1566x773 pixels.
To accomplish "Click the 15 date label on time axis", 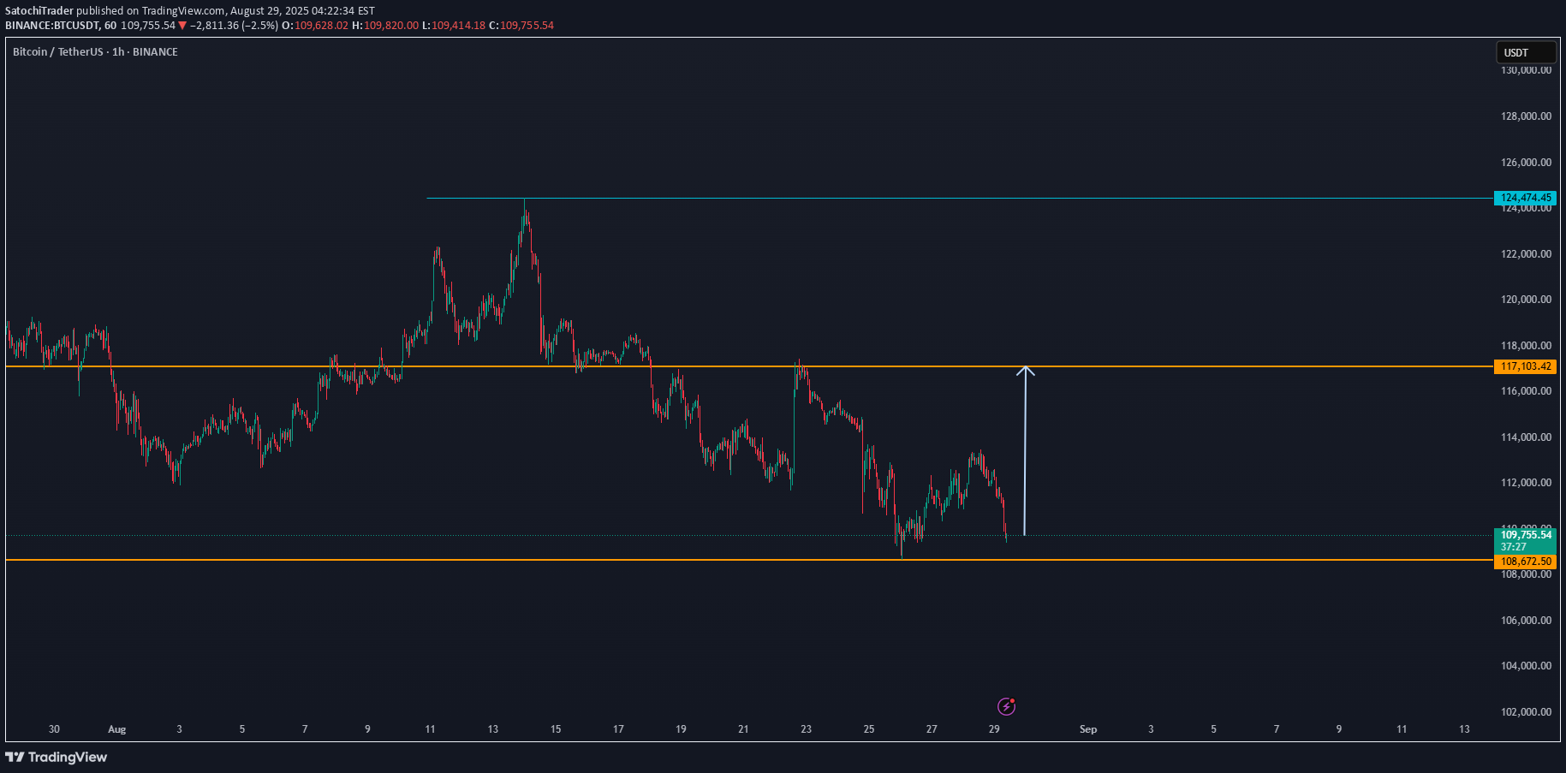I will click(x=556, y=729).
